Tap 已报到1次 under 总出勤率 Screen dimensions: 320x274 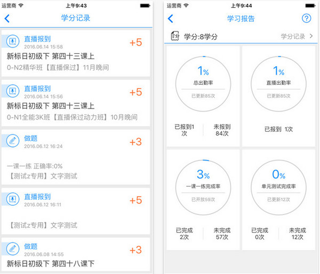185,130
